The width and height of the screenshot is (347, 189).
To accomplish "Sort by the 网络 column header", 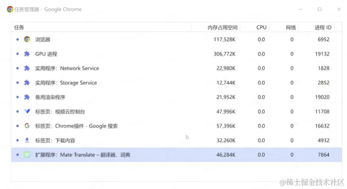I will (x=291, y=27).
